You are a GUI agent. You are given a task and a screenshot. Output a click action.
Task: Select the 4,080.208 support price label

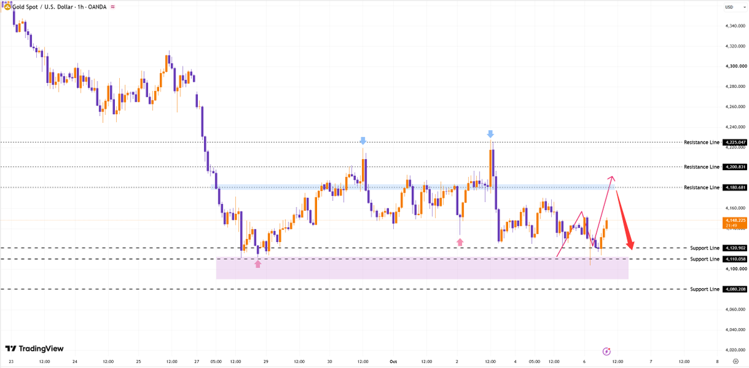[x=735, y=289]
